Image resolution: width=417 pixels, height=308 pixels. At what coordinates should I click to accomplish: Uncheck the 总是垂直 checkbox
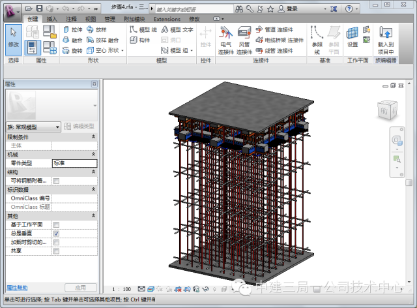pos(56,233)
